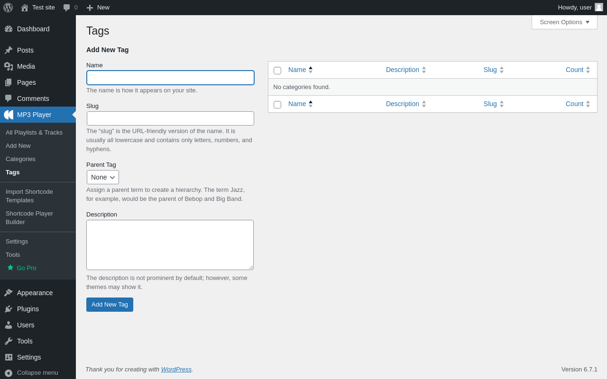Click the Appearance paintbrush icon
607x379 pixels.
click(x=9, y=293)
